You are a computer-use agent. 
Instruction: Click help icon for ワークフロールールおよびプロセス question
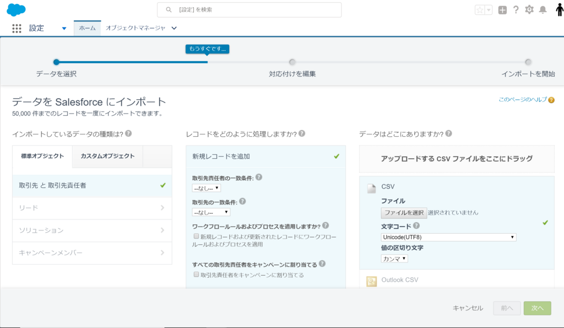click(x=326, y=225)
